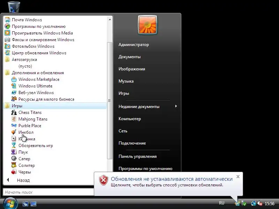Launch Солитер game icon
Screen dimensions: 279x209
pos(14,165)
